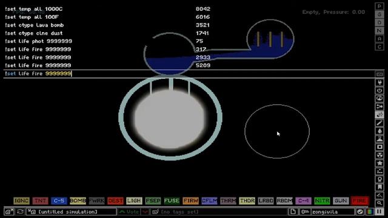
Task: Click the new blank simulation page icon
Action: click(x=293, y=212)
